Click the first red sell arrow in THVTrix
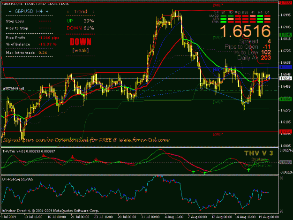The image size is (293, 220). 43,155
